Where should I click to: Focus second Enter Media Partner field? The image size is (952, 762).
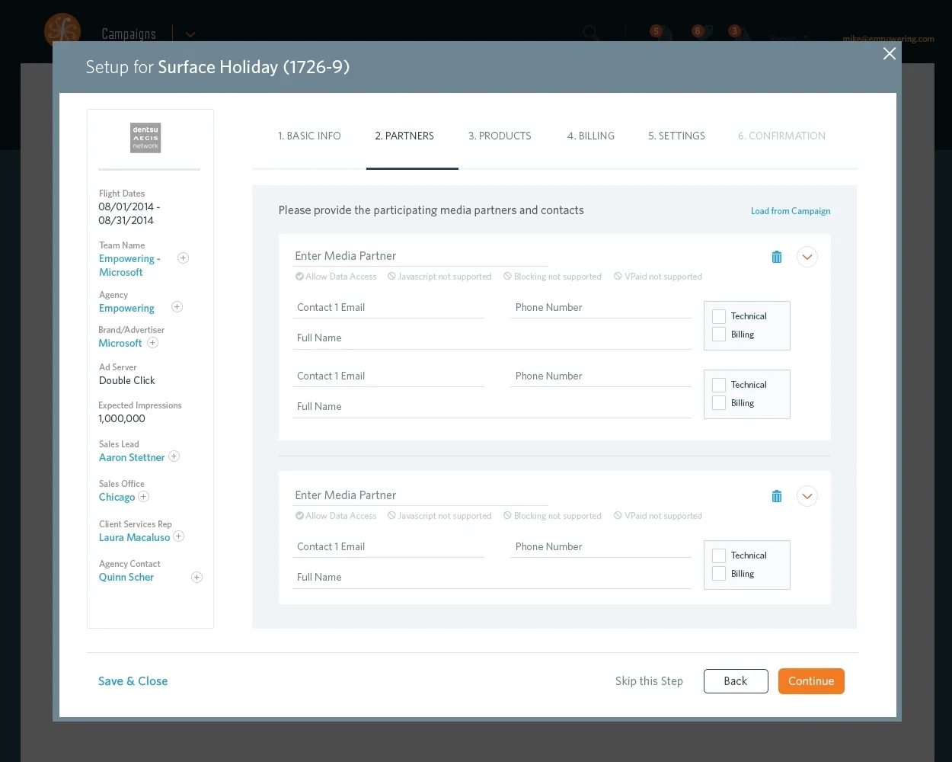[420, 495]
